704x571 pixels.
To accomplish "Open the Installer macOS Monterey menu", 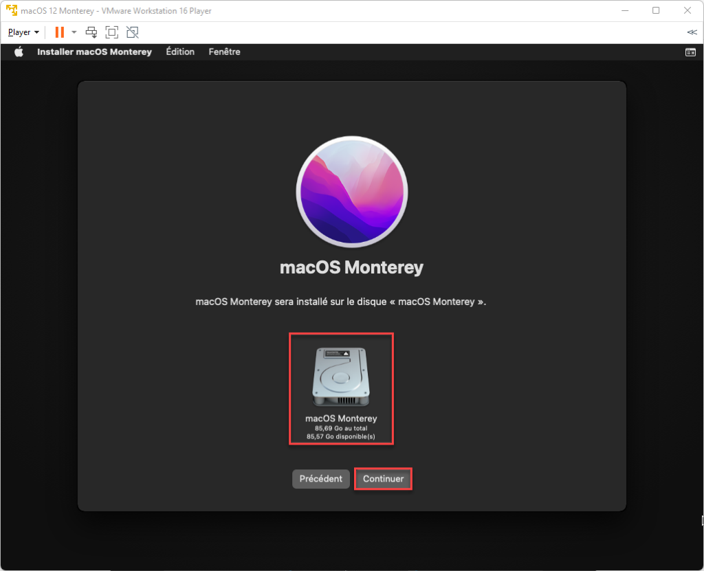I will [x=94, y=52].
